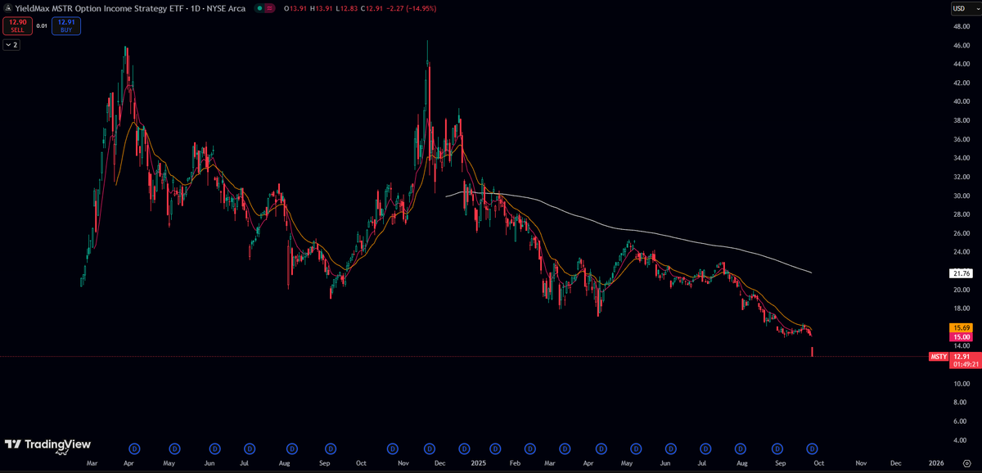Click the 0.01 spread value
The height and width of the screenshot is (473, 982).
(42, 26)
